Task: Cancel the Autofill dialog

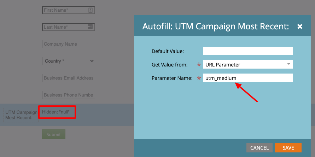Action: point(259,148)
